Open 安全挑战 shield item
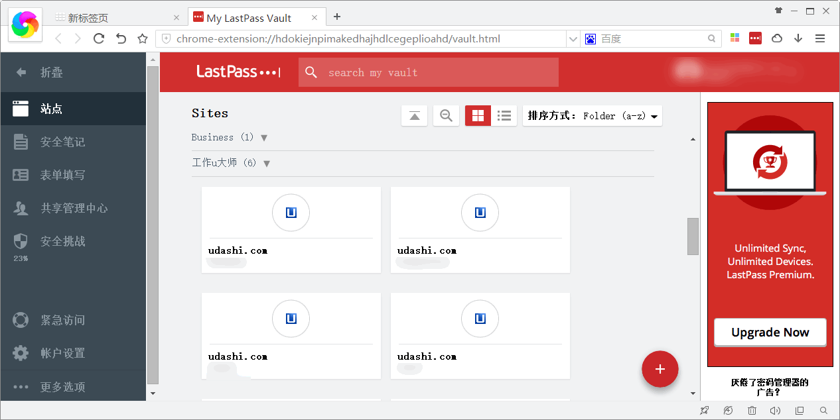Image resolution: width=840 pixels, height=420 pixels. coord(62,241)
